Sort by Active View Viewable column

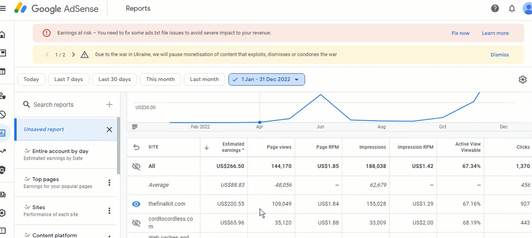click(468, 147)
